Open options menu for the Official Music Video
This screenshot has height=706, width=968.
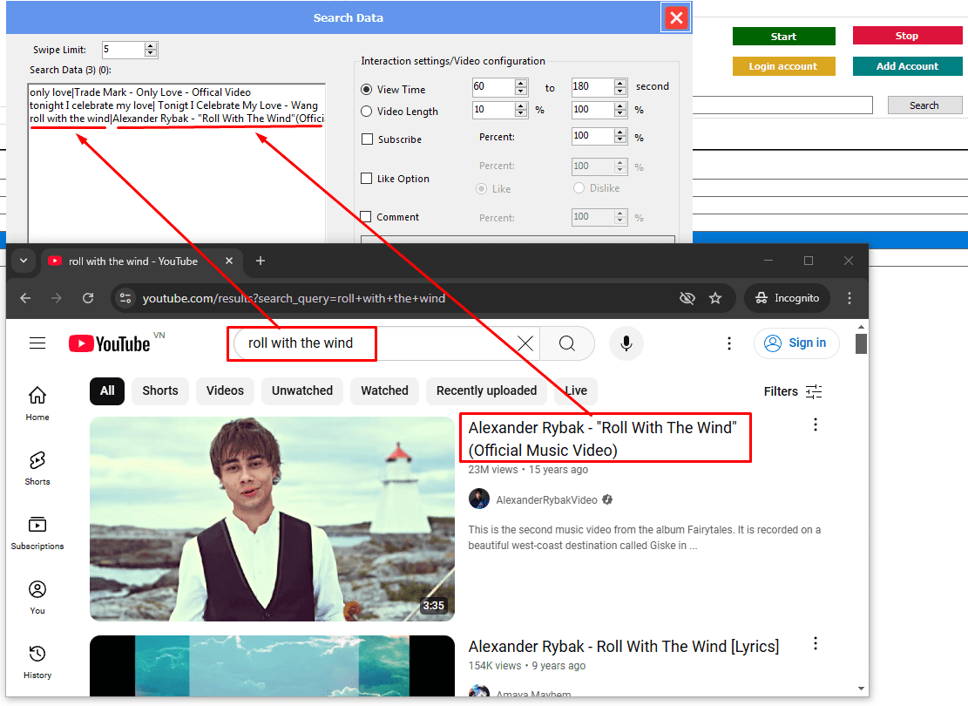pyautogui.click(x=816, y=425)
